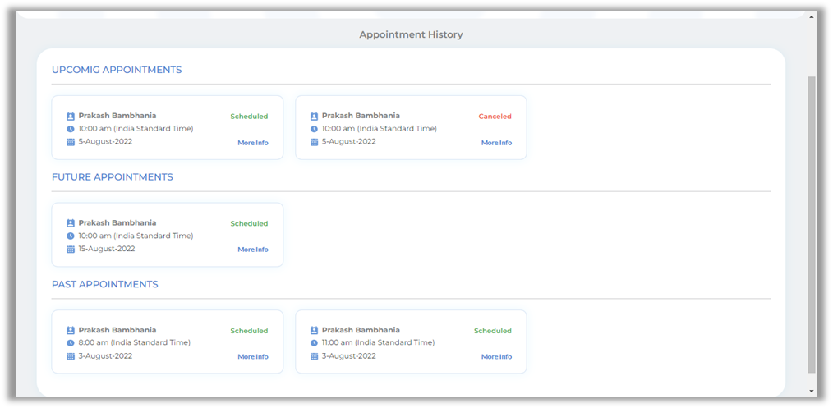The width and height of the screenshot is (833, 408).
Task: Click the Scheduled status on the 15-August appointment
Action: 249,223
